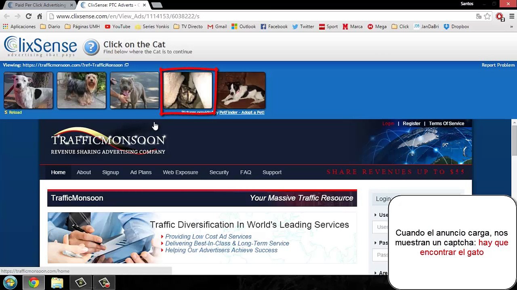Open the viewed trafficmonsoon.com URL link
517x290 pixels.
73,65
